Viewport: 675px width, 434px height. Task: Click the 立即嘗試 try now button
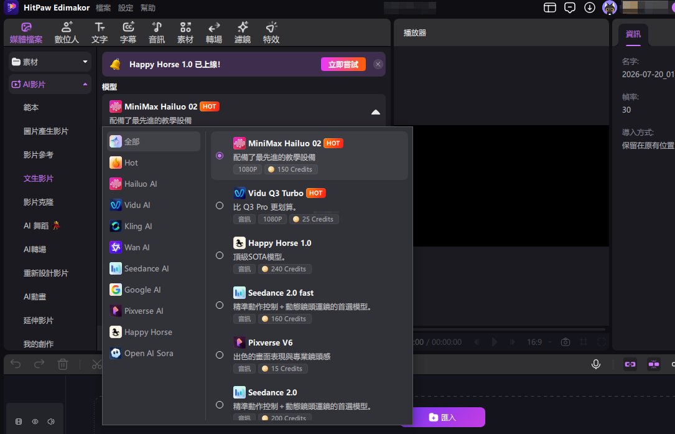(343, 64)
